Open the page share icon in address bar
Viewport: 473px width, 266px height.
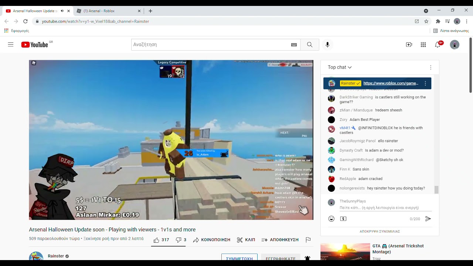point(417,21)
